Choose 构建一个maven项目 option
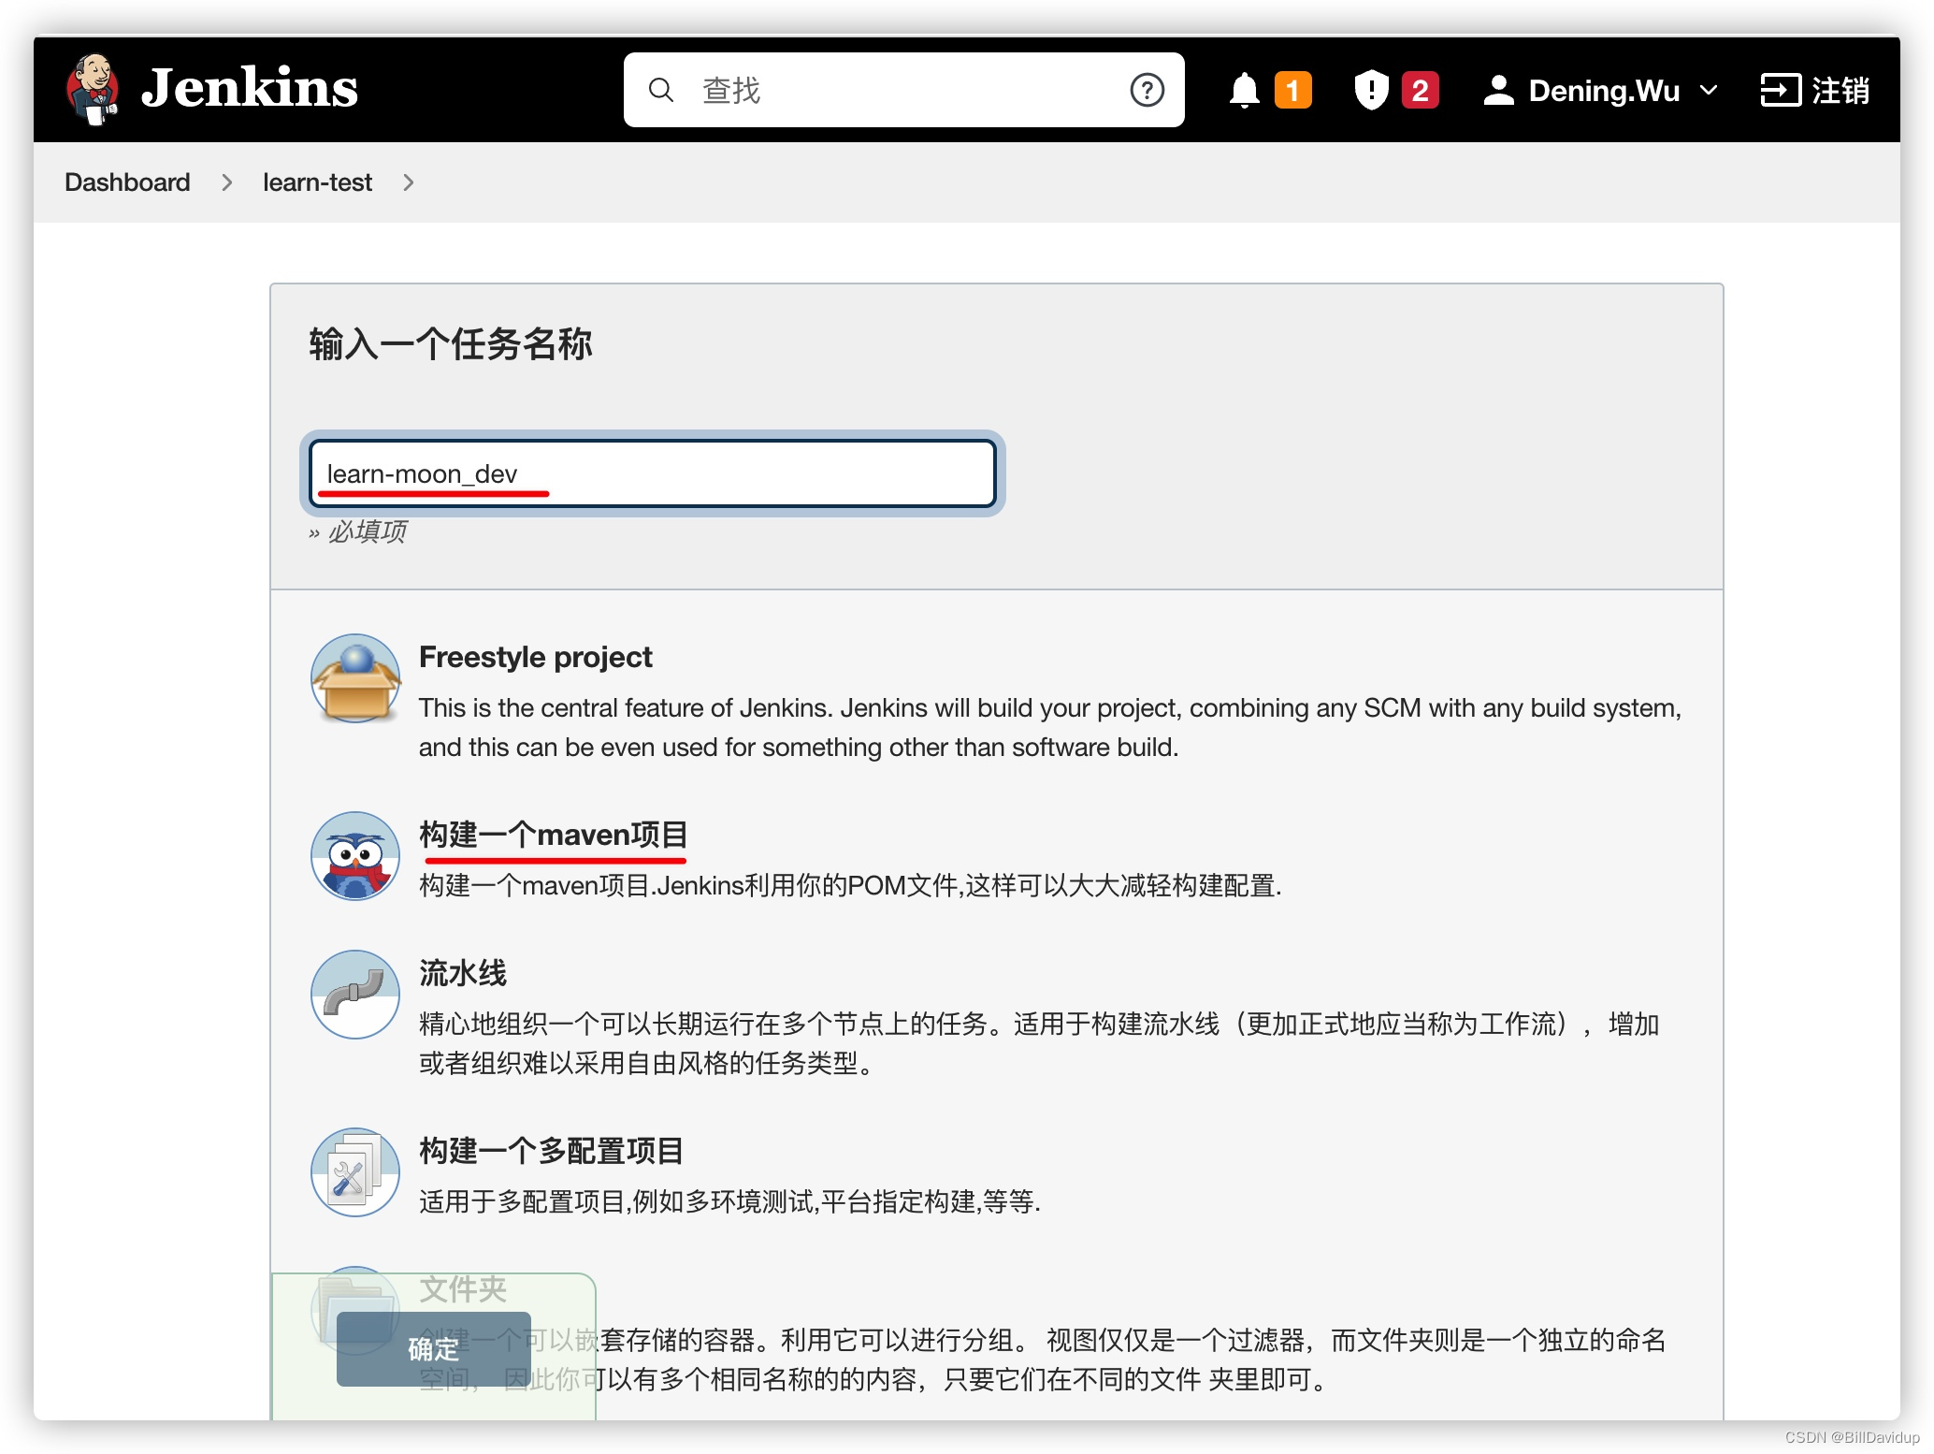The image size is (1934, 1454). 553,835
